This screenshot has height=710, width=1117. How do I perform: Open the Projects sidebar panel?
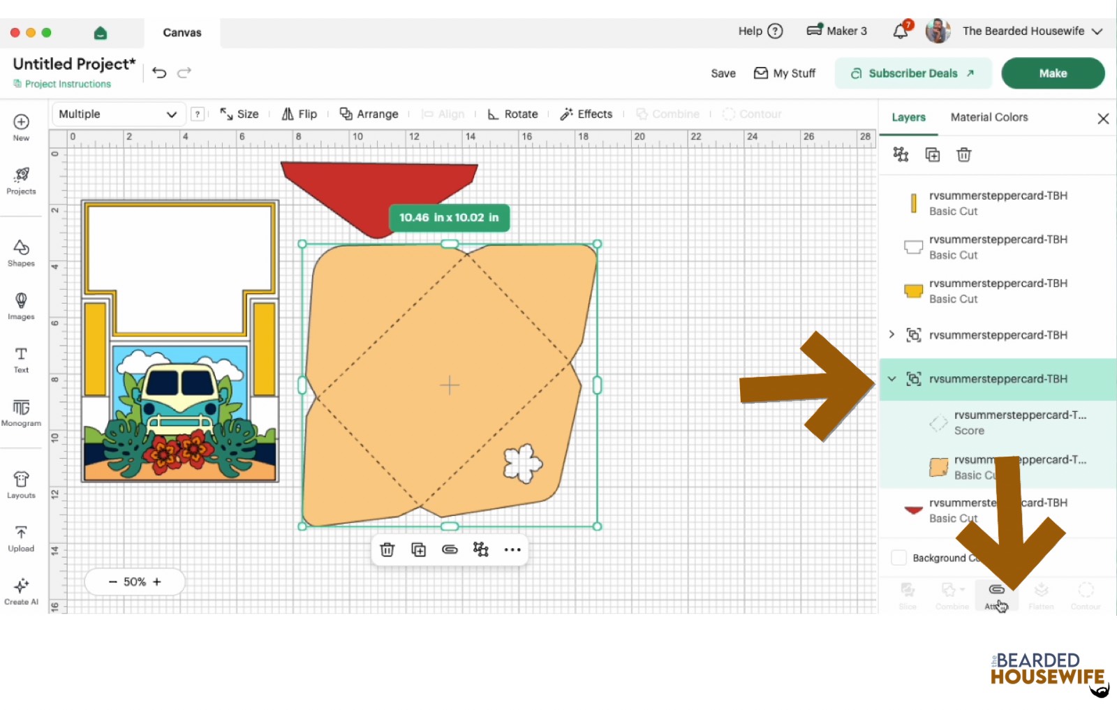tap(21, 180)
